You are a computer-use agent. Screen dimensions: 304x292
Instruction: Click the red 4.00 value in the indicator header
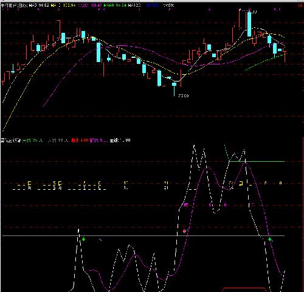click(85, 140)
